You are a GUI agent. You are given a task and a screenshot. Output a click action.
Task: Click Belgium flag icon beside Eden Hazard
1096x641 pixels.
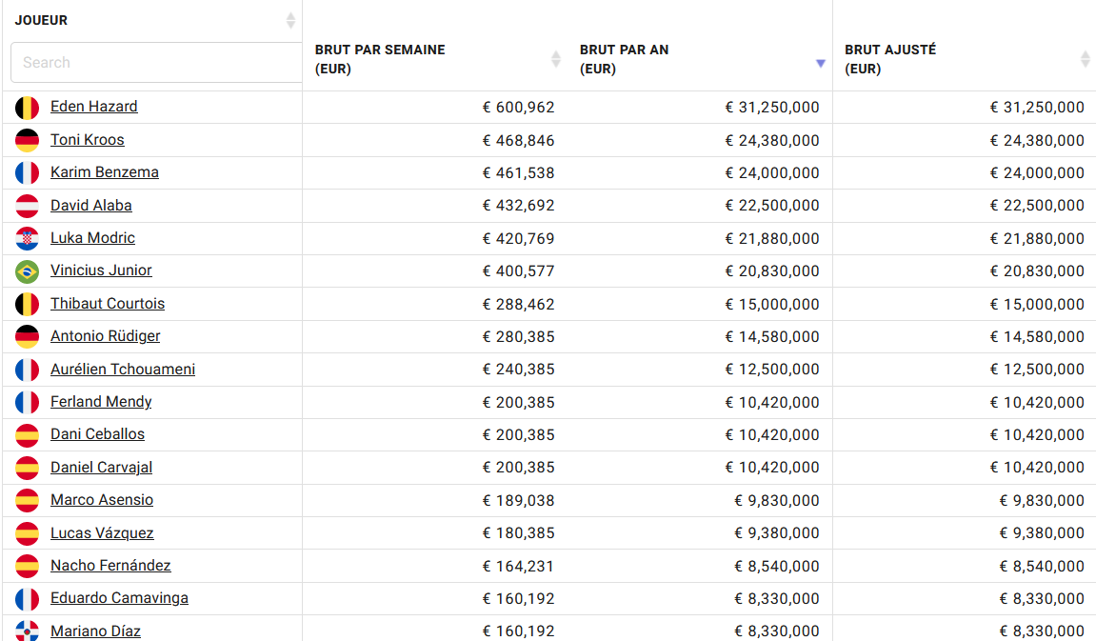pos(28,108)
